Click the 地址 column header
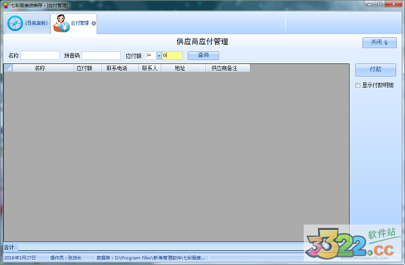Screen dimensions: 405x265 pos(180,68)
